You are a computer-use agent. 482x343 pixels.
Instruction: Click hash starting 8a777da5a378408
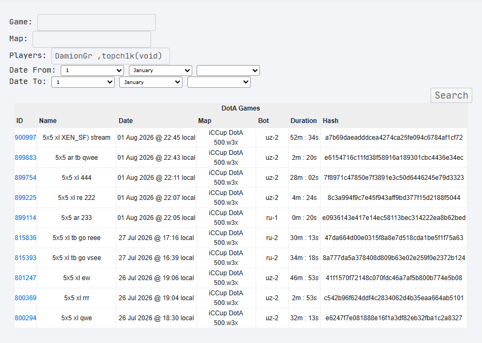point(394,258)
